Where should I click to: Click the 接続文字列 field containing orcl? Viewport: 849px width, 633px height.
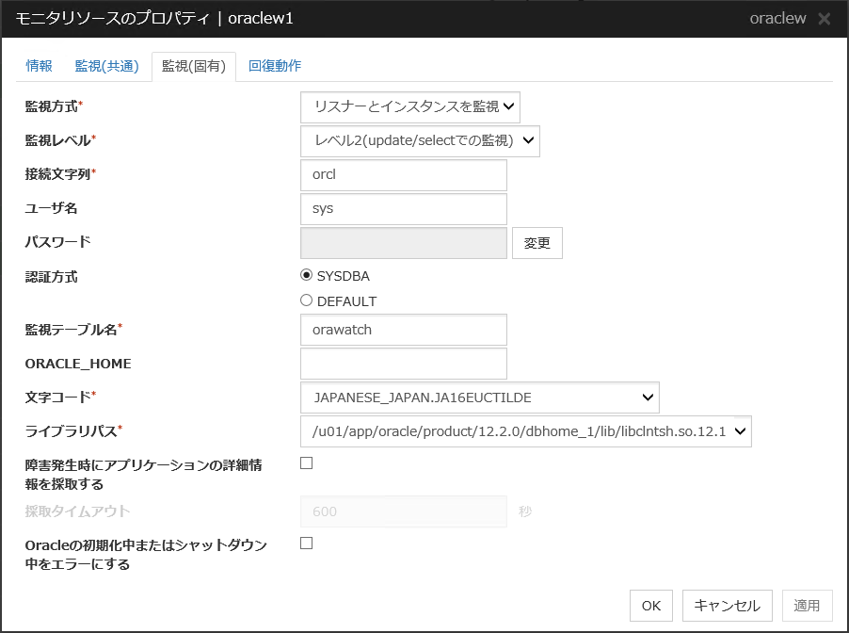tap(403, 175)
